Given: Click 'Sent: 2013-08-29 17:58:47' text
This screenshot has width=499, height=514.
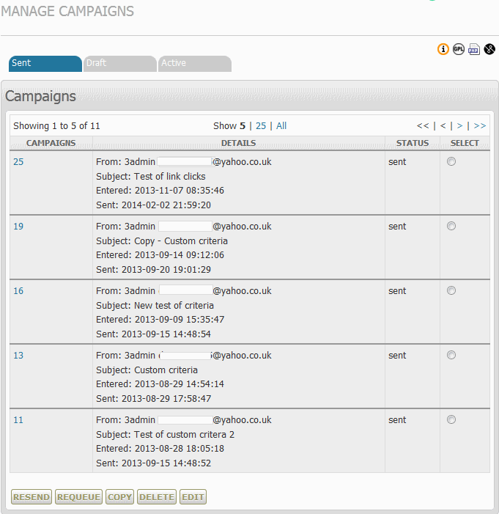Looking at the screenshot, I should pyautogui.click(x=153, y=399).
